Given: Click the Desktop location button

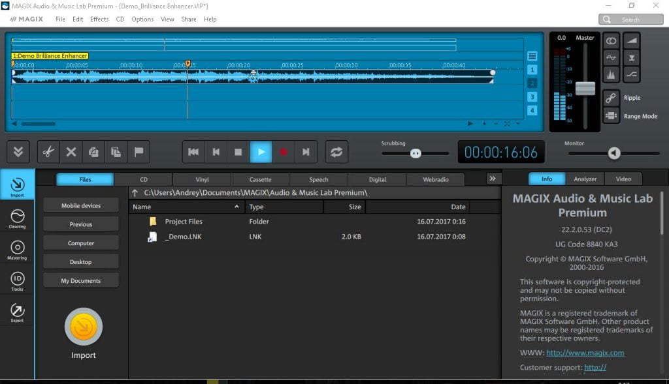Looking at the screenshot, I should [x=81, y=261].
